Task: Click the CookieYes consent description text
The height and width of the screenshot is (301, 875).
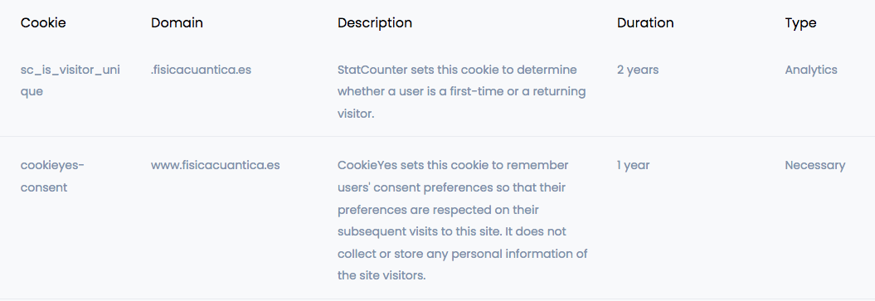Action: click(x=463, y=221)
